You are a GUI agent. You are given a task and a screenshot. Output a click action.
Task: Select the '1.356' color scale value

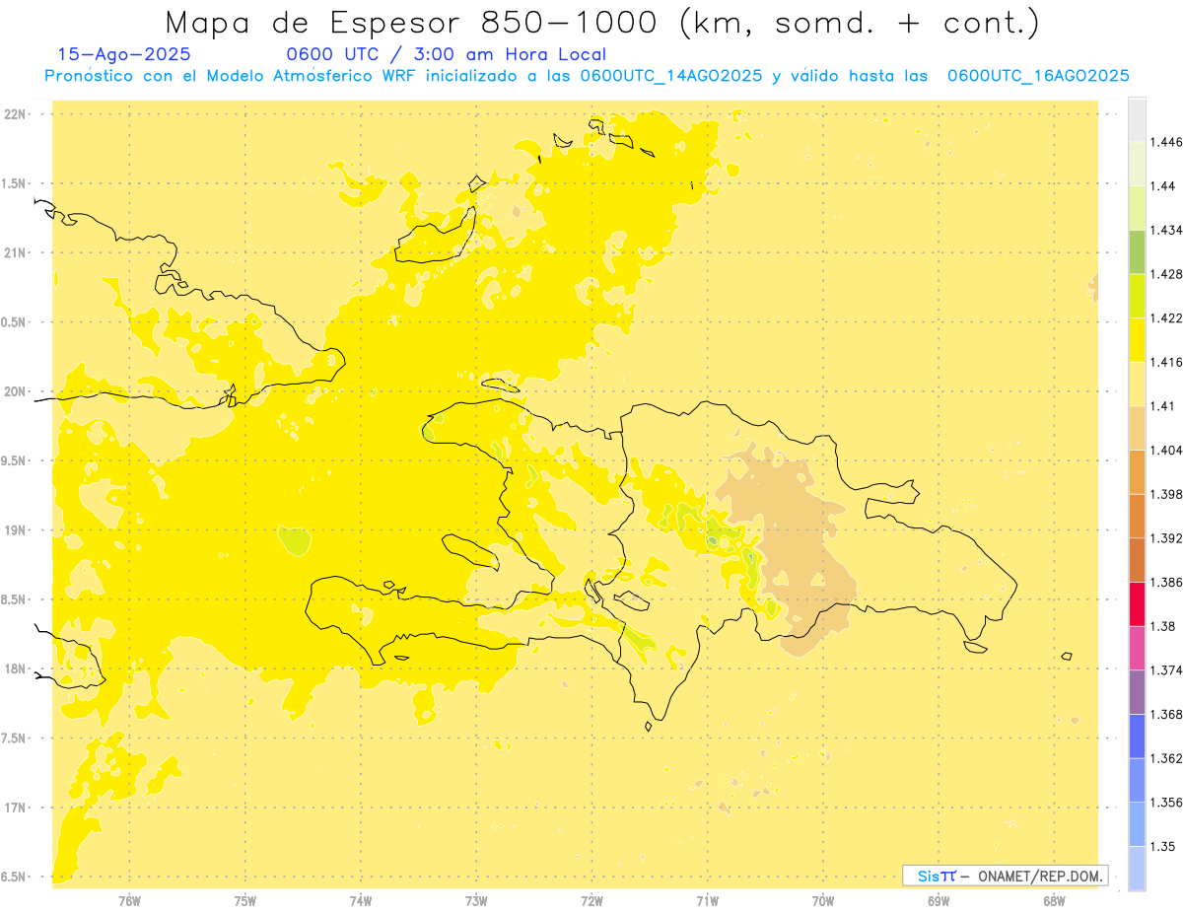1167,803
